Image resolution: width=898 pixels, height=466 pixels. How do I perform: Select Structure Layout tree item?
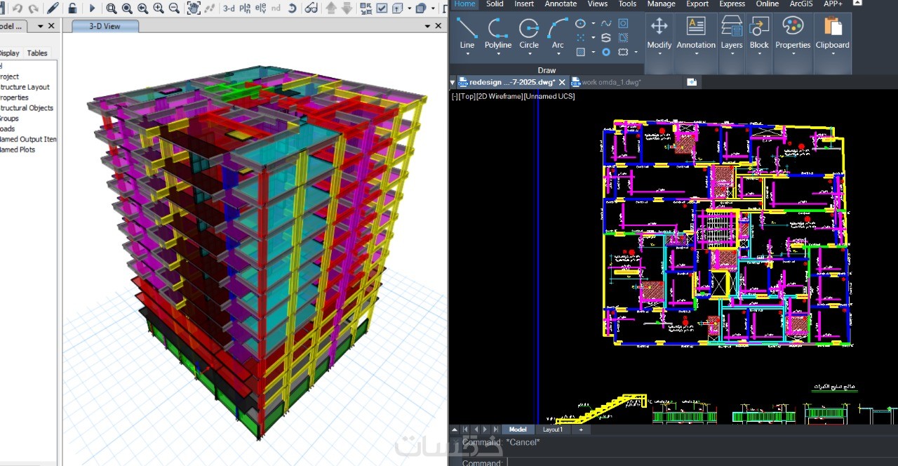24,87
